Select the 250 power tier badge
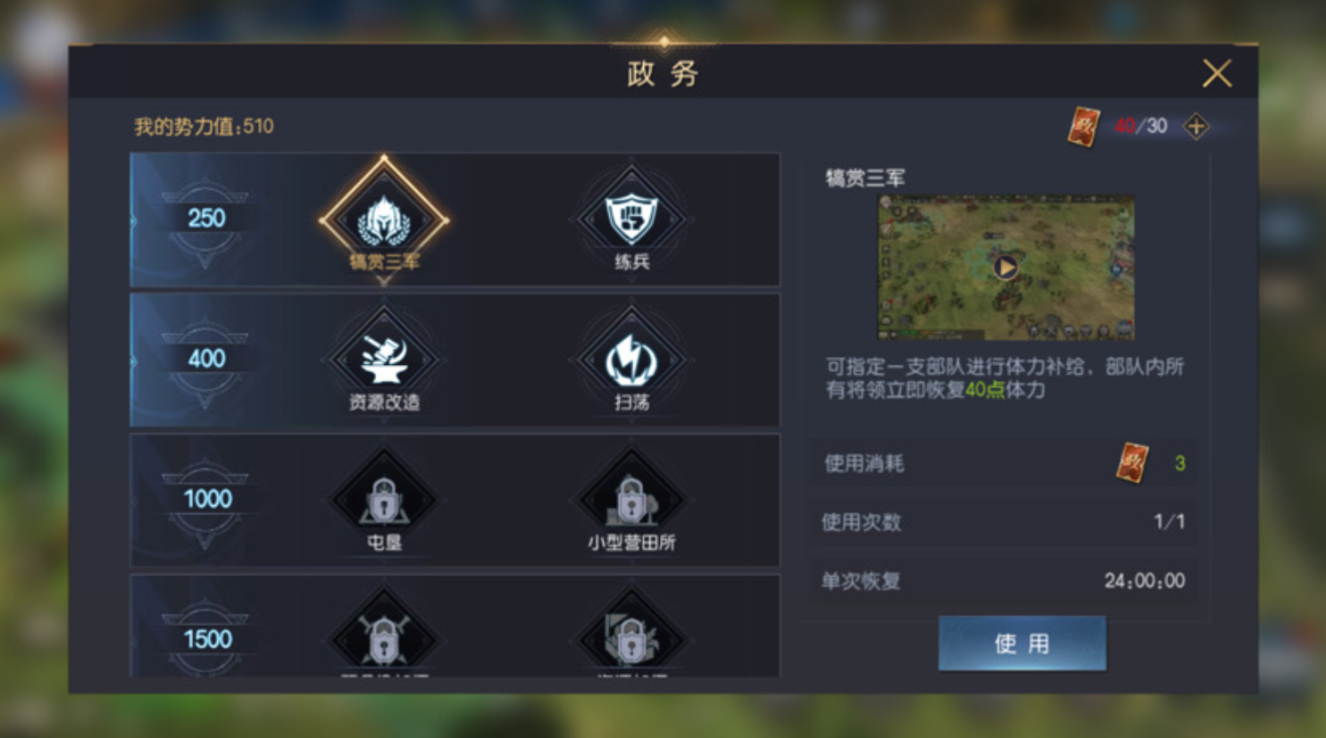This screenshot has height=738, width=1326. coord(205,219)
